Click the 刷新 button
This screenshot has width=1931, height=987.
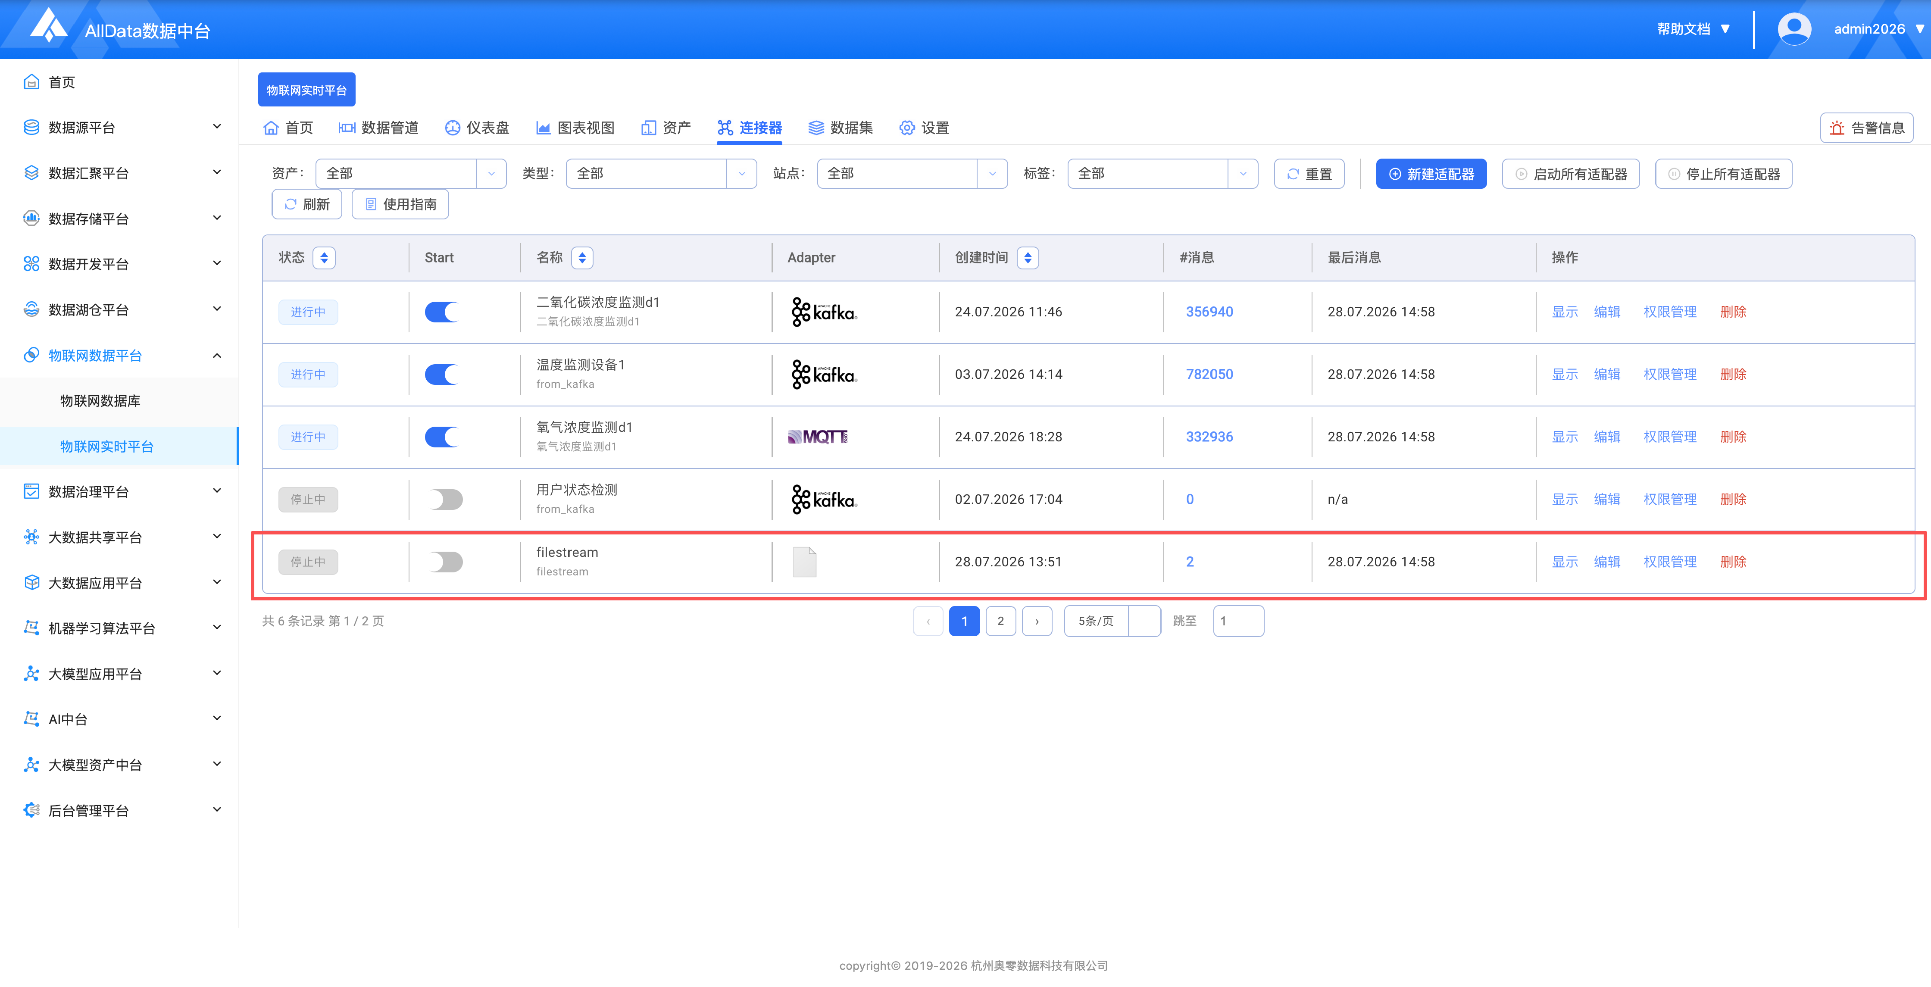pyautogui.click(x=306, y=205)
